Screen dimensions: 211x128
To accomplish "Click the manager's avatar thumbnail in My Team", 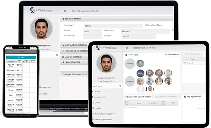I will coord(140,64).
